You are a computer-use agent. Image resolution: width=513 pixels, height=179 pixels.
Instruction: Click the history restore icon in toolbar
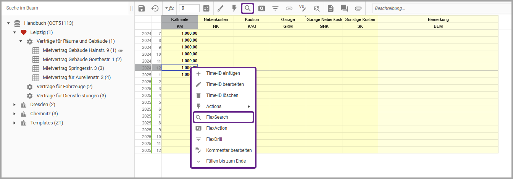coord(155,8)
